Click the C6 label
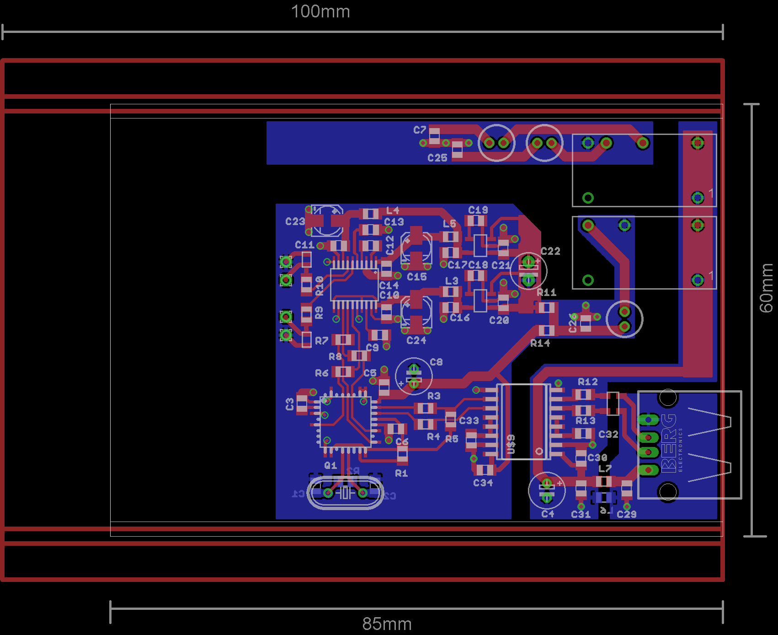Viewport: 778px width, 635px height. coord(402,441)
